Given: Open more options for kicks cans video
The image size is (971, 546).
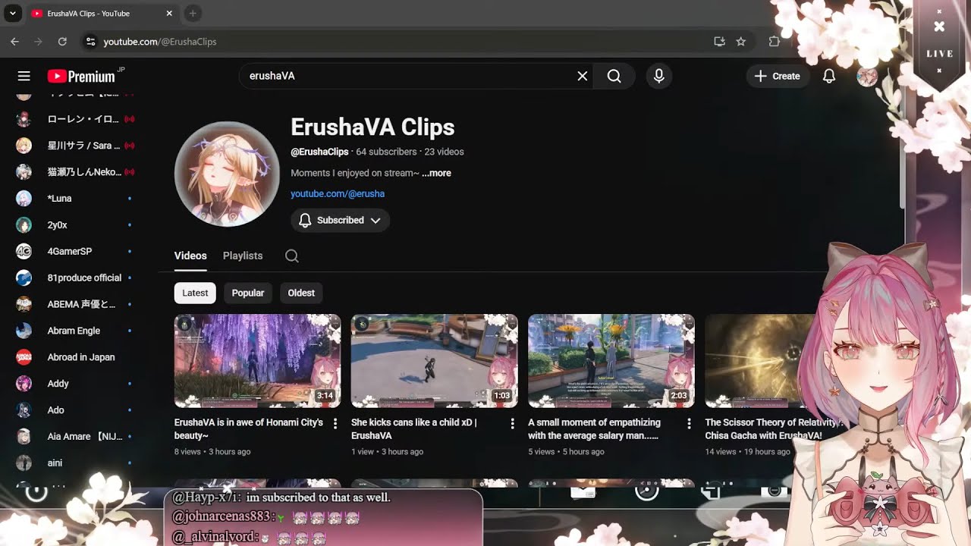Looking at the screenshot, I should point(512,423).
